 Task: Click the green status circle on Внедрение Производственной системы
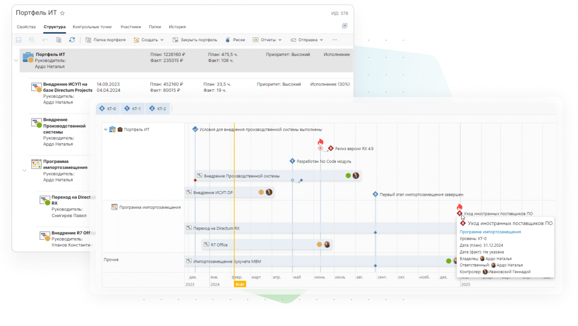tap(348, 176)
